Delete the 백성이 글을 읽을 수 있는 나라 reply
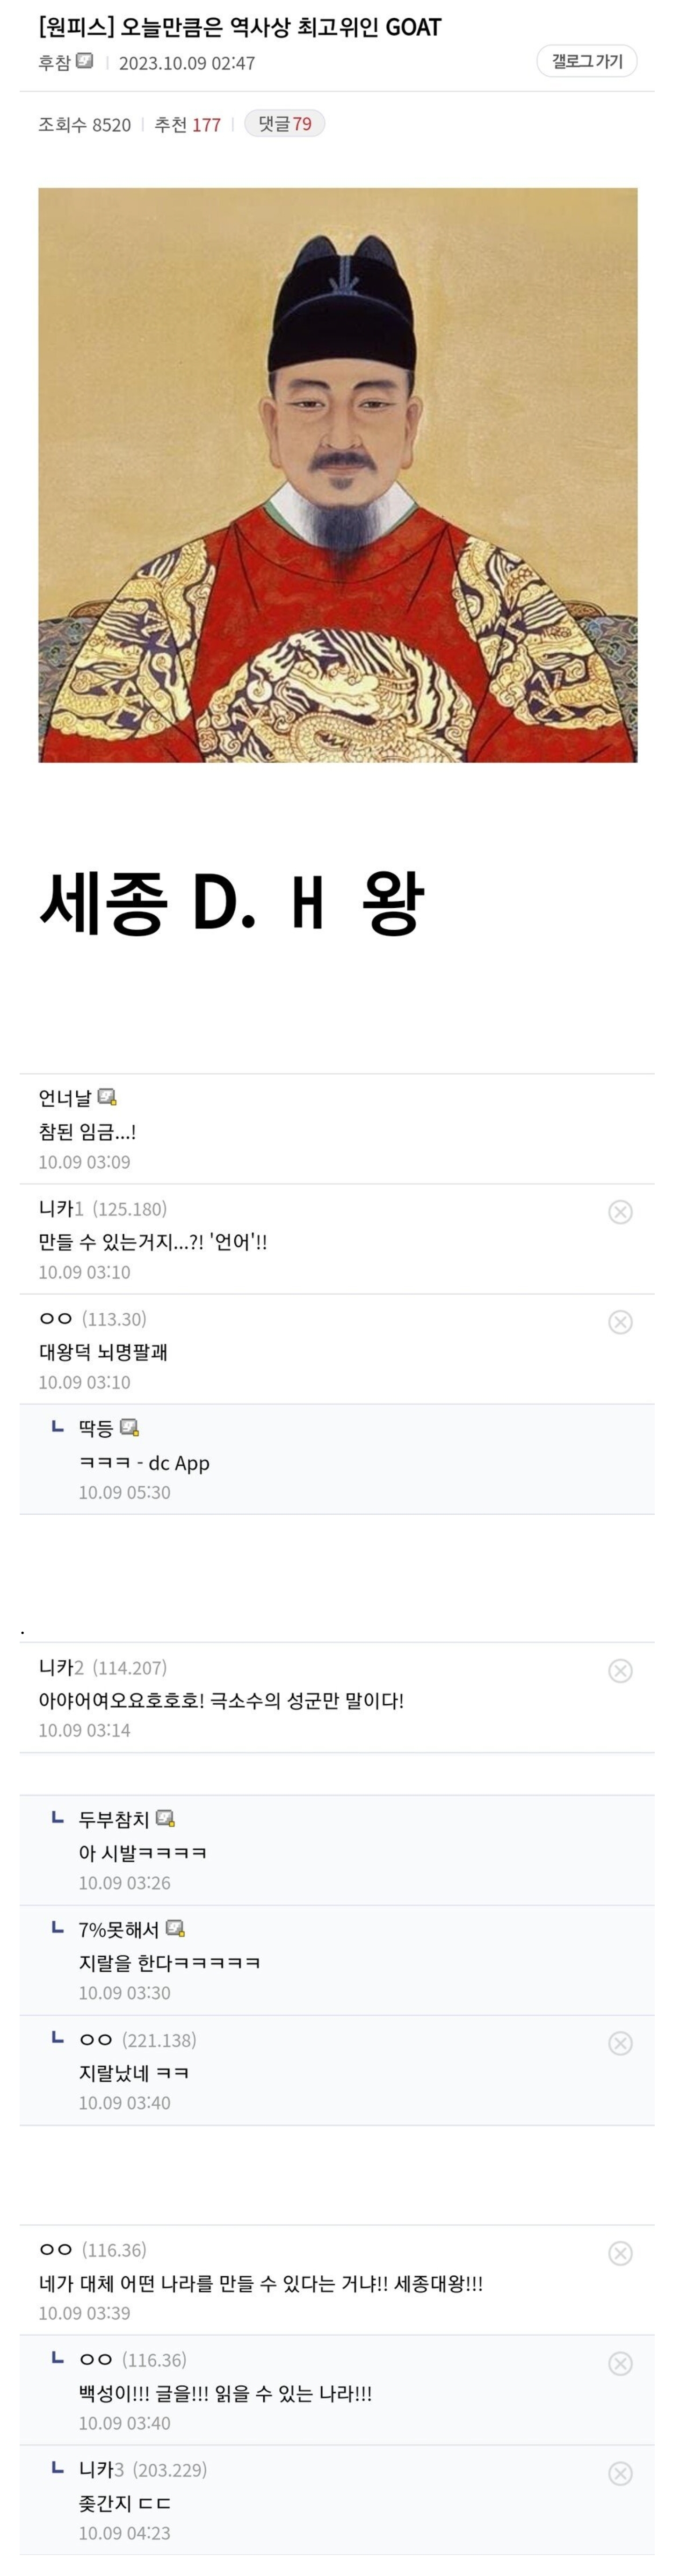 point(620,2363)
